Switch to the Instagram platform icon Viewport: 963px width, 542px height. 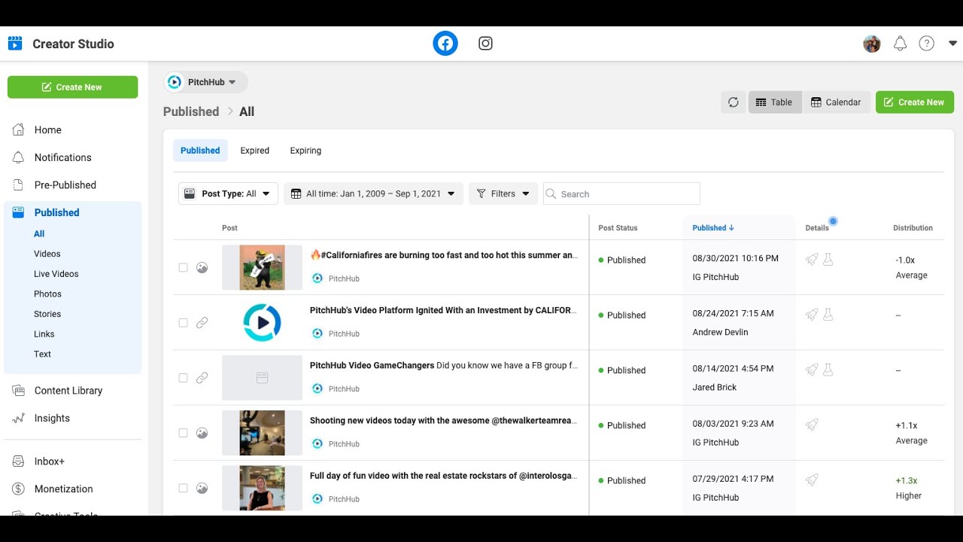click(x=486, y=44)
